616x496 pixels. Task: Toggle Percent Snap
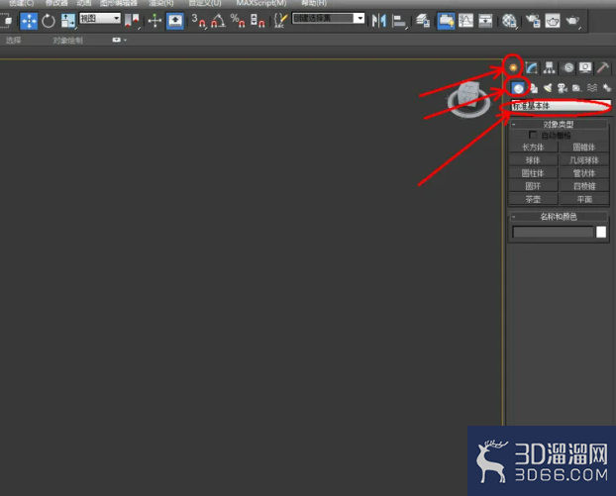pos(238,21)
